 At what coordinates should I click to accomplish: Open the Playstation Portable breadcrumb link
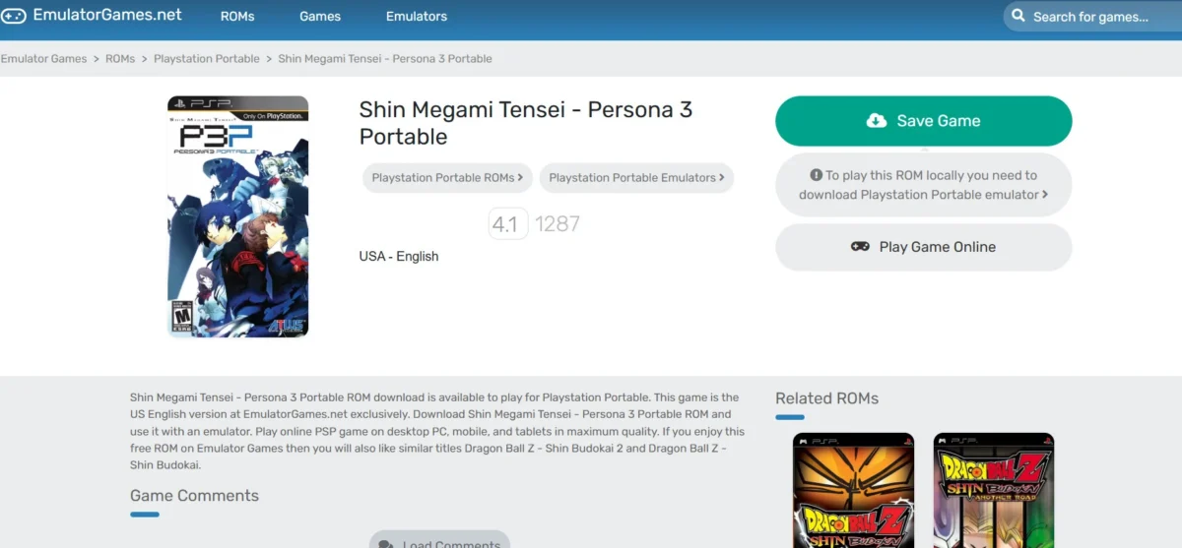(207, 59)
